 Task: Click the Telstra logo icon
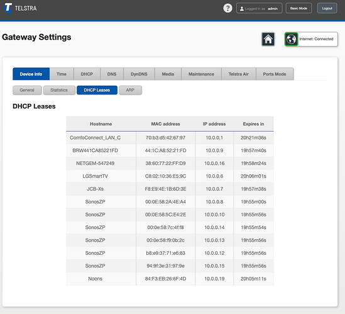click(x=8, y=8)
